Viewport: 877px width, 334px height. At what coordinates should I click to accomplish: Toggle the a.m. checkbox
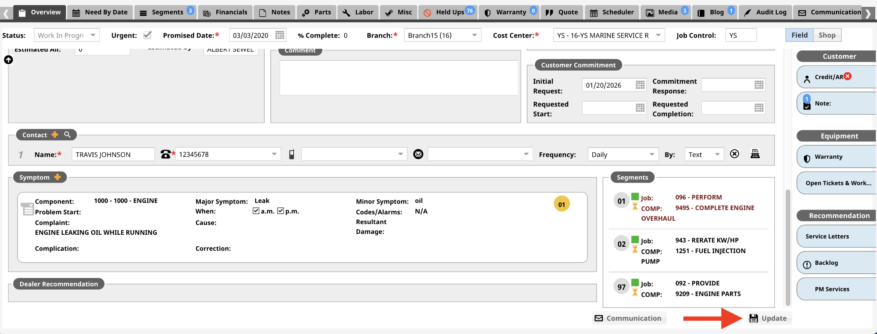pyautogui.click(x=256, y=211)
